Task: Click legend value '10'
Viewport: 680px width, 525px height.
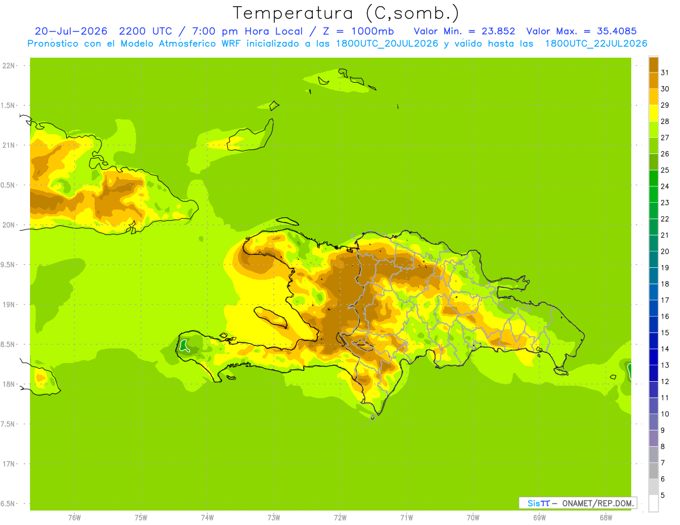Action: (665, 414)
